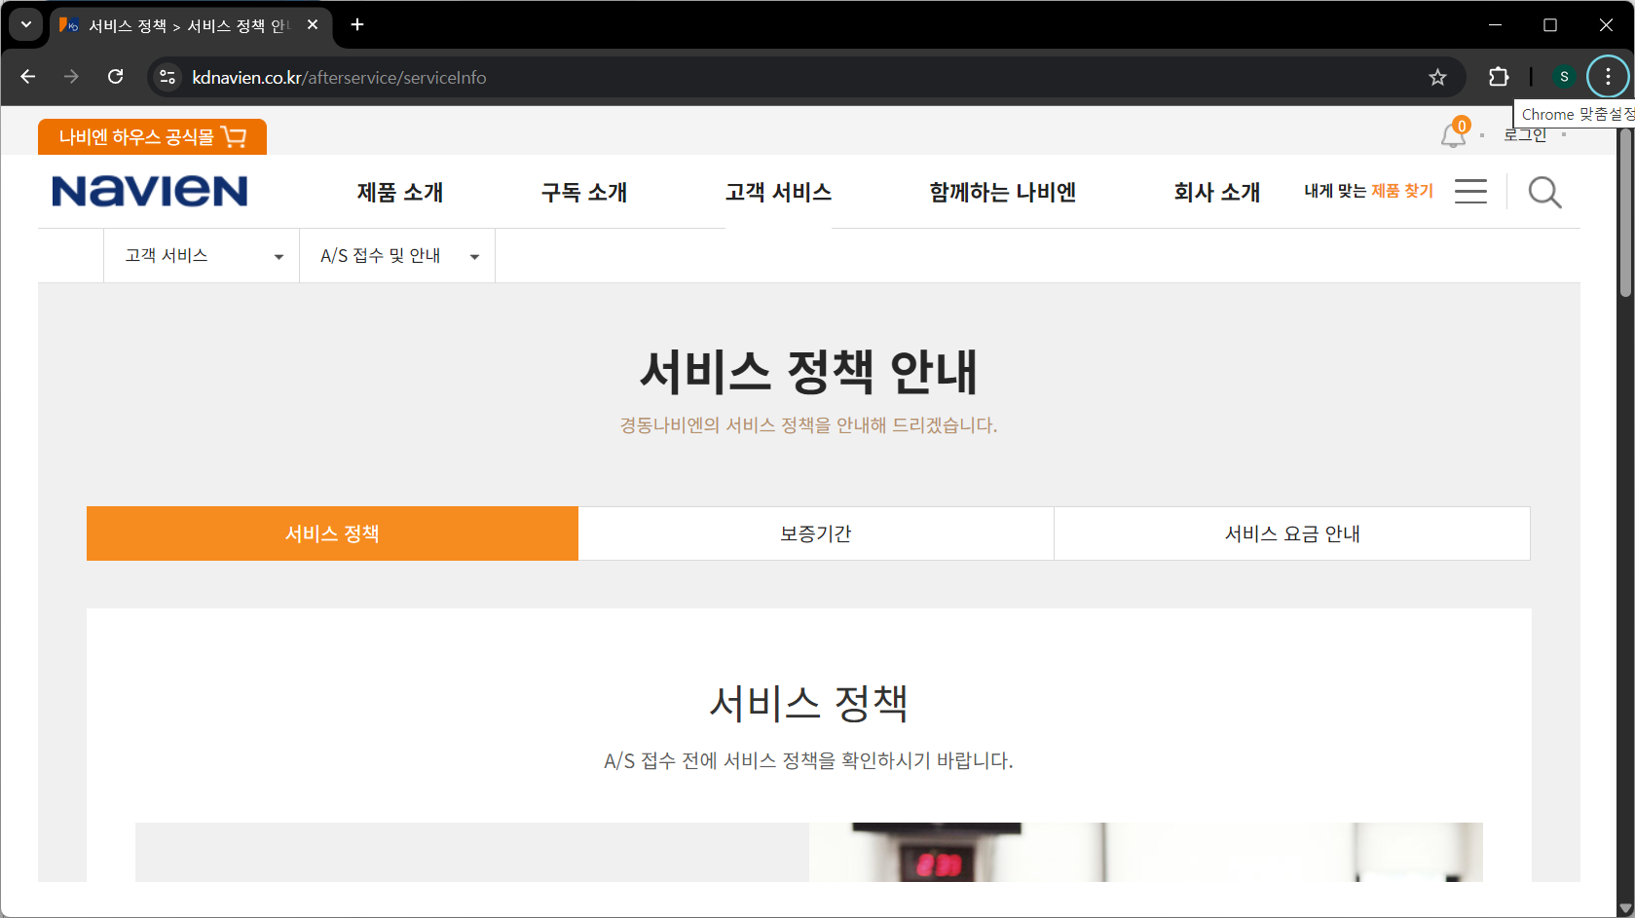This screenshot has height=918, width=1635.
Task: Switch to the 보증기간 tab
Action: [x=815, y=533]
